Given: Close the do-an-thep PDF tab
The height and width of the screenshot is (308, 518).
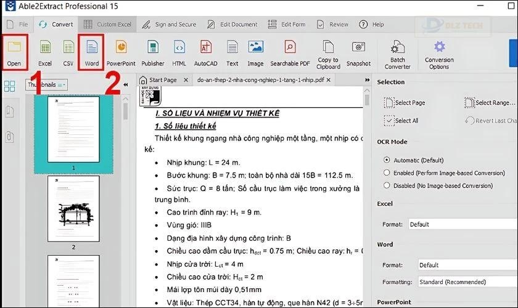Looking at the screenshot, I should pos(328,80).
